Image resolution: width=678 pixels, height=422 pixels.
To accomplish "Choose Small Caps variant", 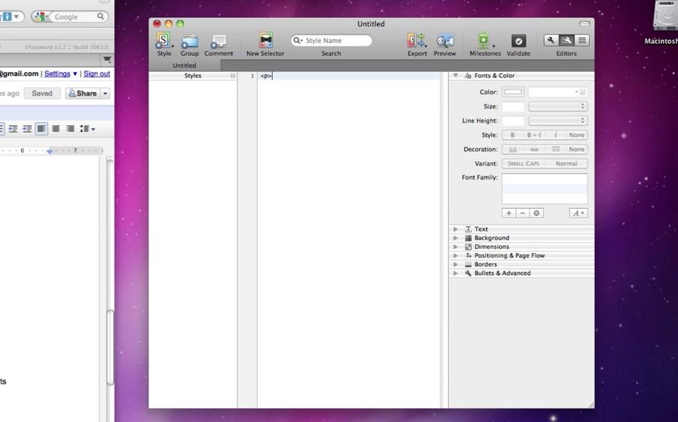I will pos(524,164).
